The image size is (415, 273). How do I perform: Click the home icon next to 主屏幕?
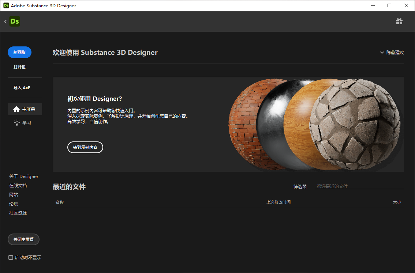[x=16, y=109]
